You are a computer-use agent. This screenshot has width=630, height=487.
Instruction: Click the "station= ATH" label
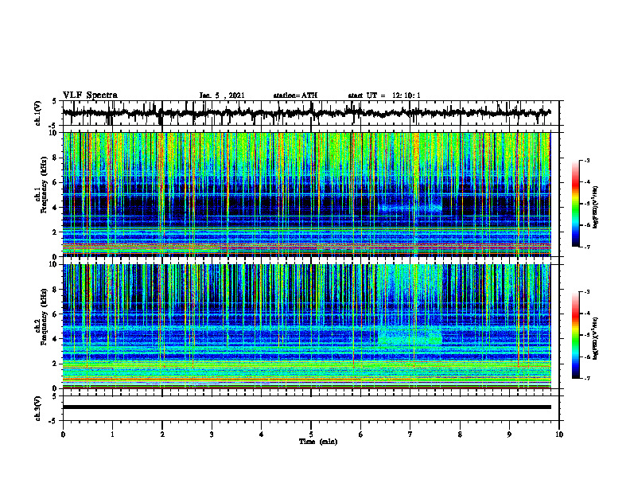pyautogui.click(x=295, y=95)
